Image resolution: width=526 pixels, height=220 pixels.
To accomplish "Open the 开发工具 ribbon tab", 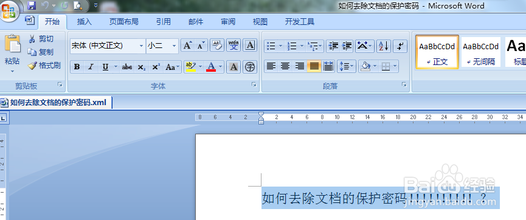I will point(300,22).
